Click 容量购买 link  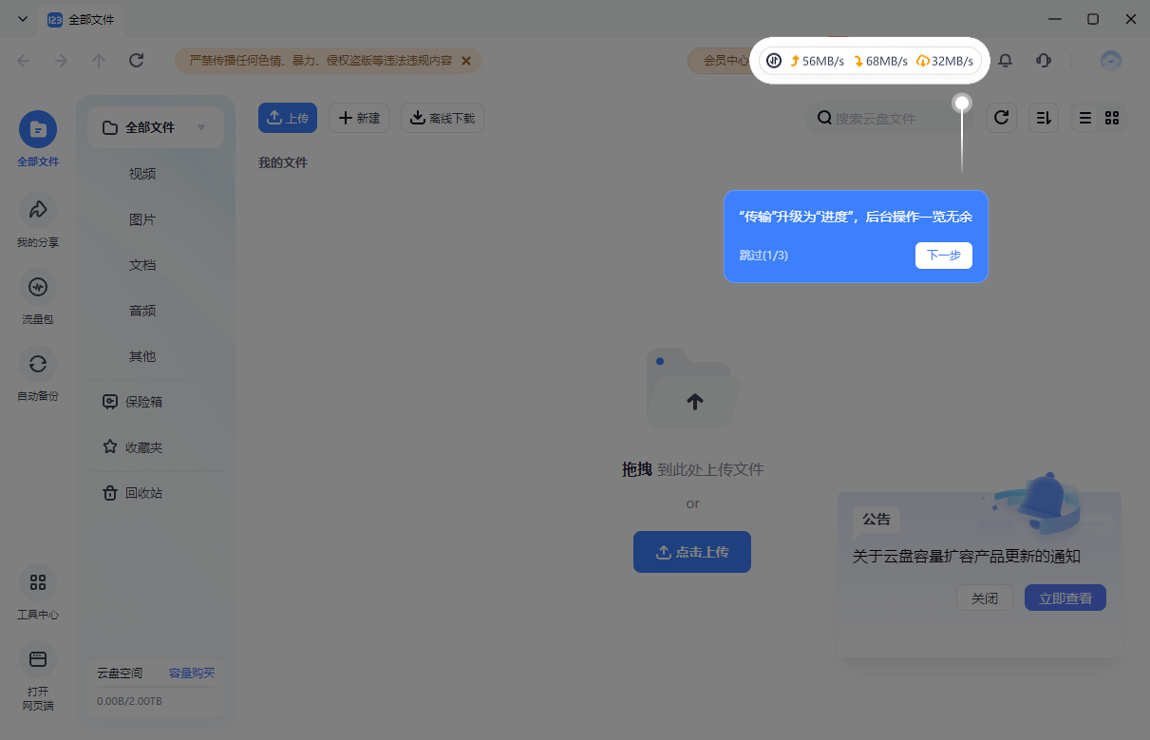(192, 674)
